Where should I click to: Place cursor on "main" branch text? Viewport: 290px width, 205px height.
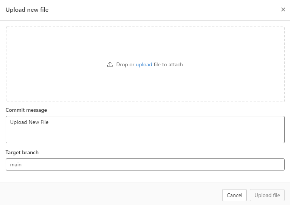[x=16, y=164]
